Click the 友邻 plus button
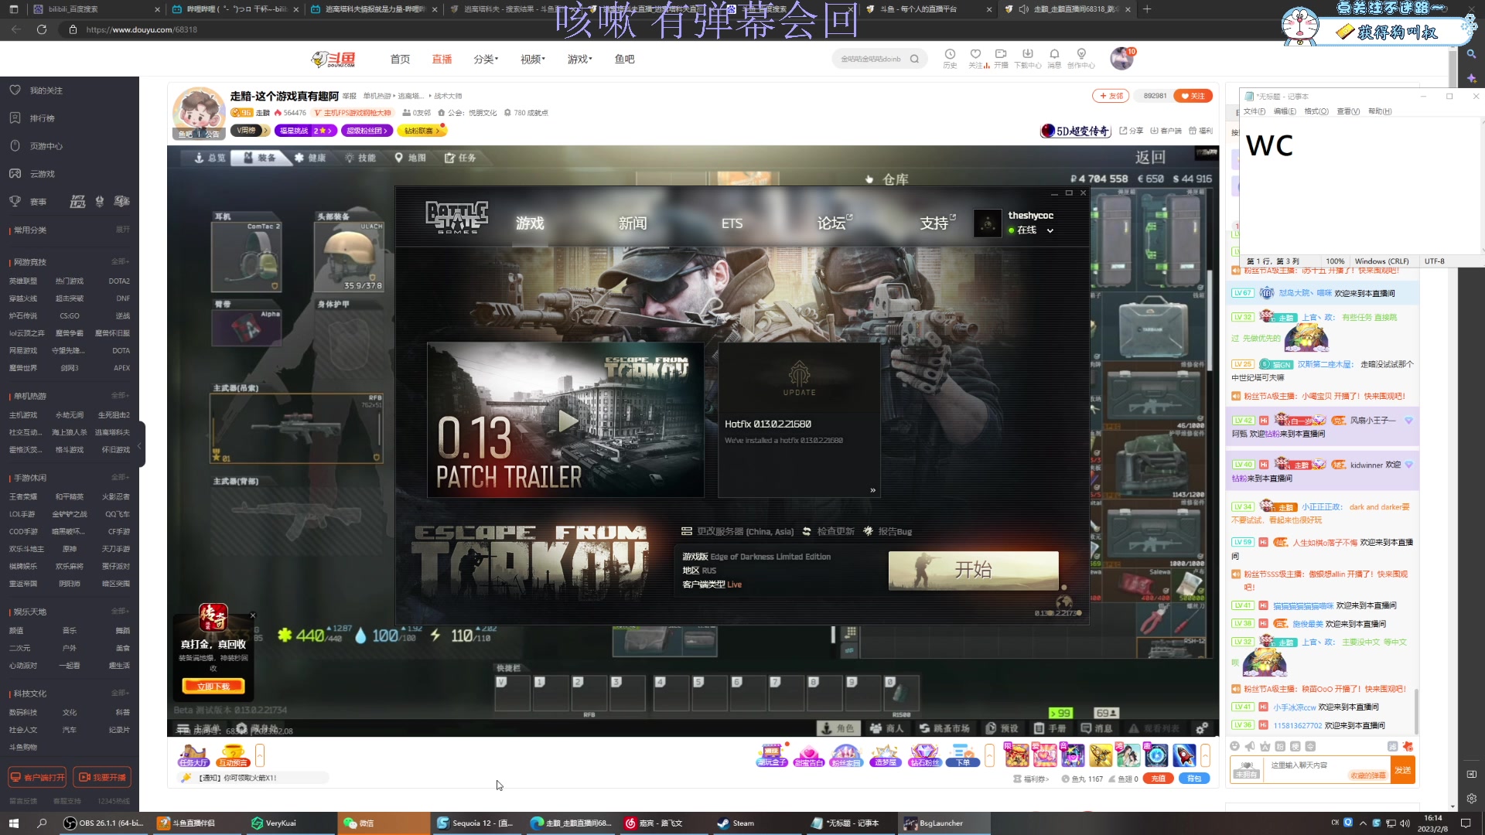Image resolution: width=1485 pixels, height=835 pixels. pos(1111,96)
